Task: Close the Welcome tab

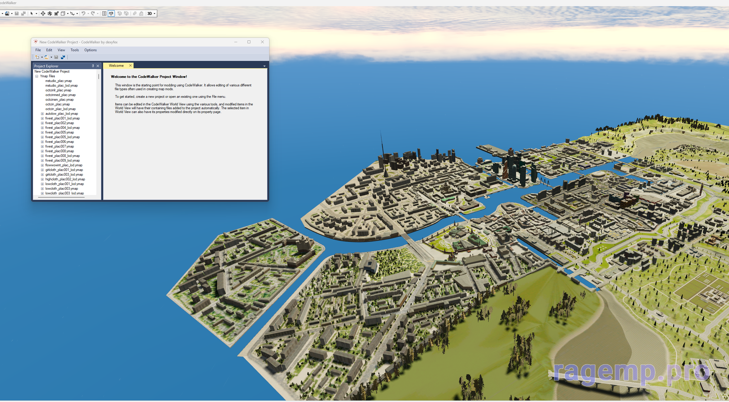Action: 130,66
